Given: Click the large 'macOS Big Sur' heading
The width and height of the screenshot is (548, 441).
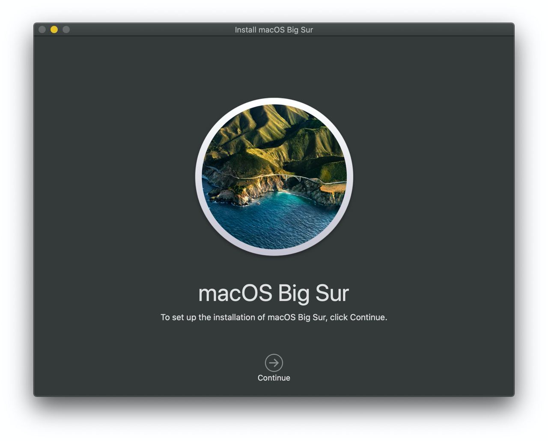Looking at the screenshot, I should (274, 293).
